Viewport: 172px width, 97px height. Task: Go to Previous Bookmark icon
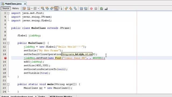click(x=66, y=8)
